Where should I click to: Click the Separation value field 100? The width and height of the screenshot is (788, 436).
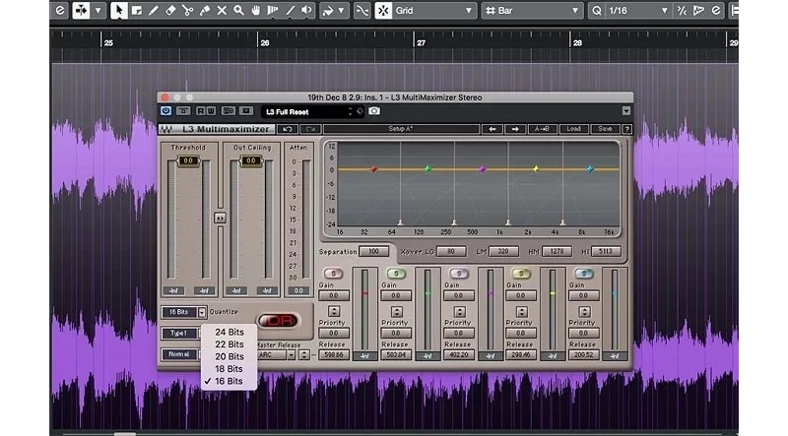(x=374, y=251)
